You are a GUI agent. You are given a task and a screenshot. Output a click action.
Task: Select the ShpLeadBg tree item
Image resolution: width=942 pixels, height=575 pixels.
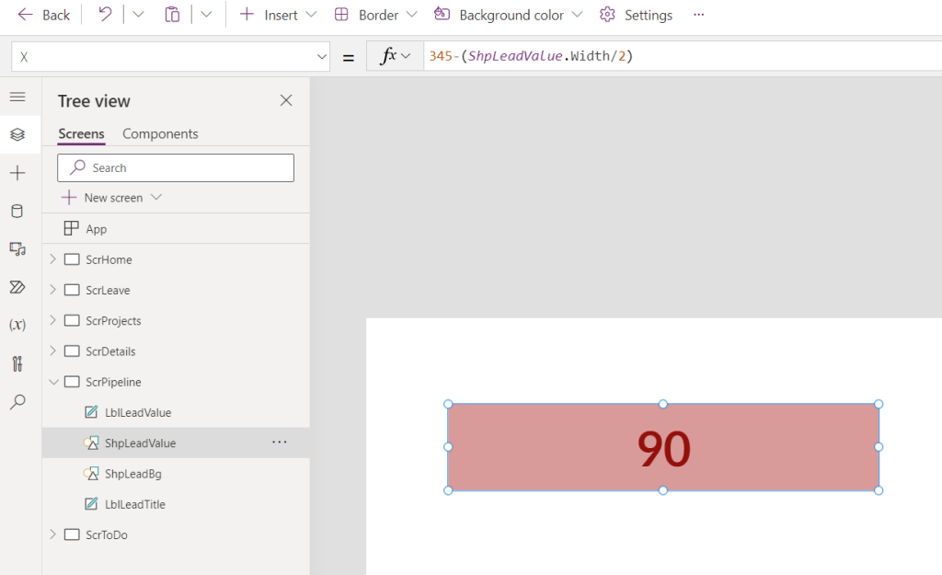tap(136, 473)
